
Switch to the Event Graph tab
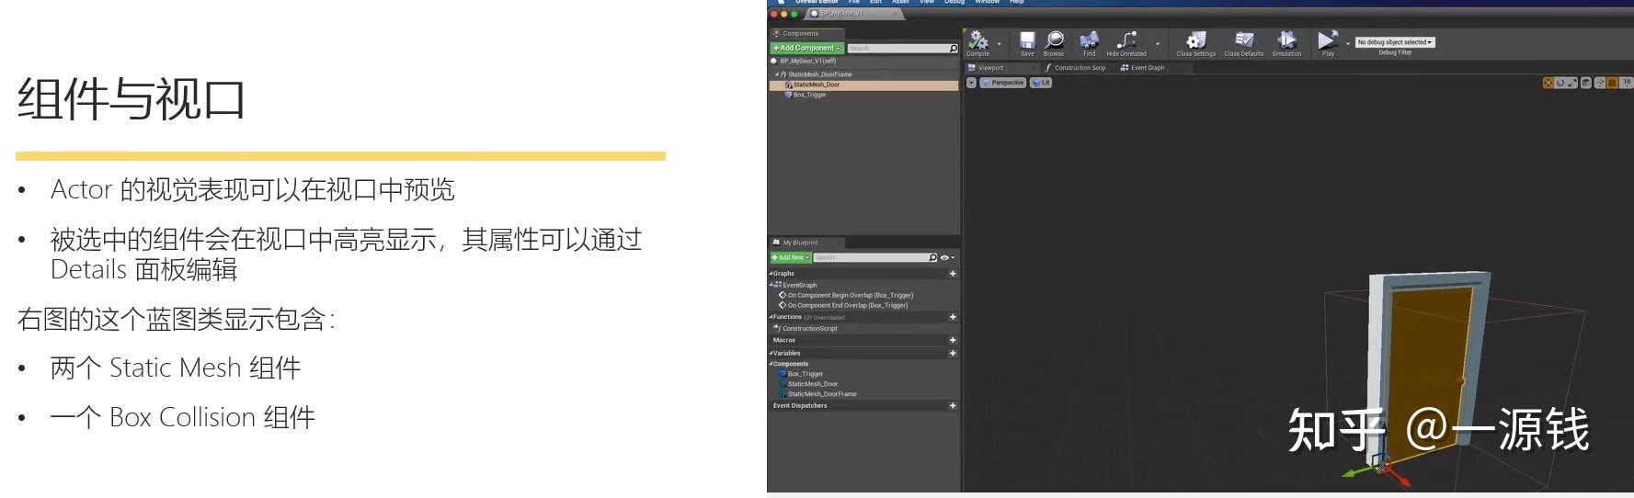(1143, 68)
